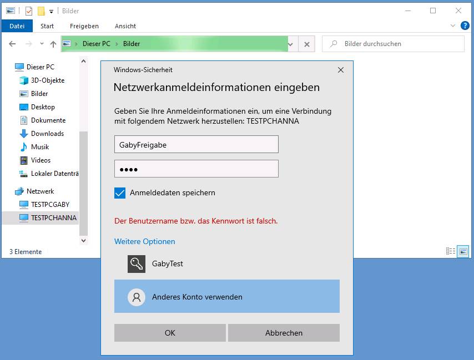The height and width of the screenshot is (360, 474).
Task: Click the sidebar scroll down arrow
Action: (83, 240)
